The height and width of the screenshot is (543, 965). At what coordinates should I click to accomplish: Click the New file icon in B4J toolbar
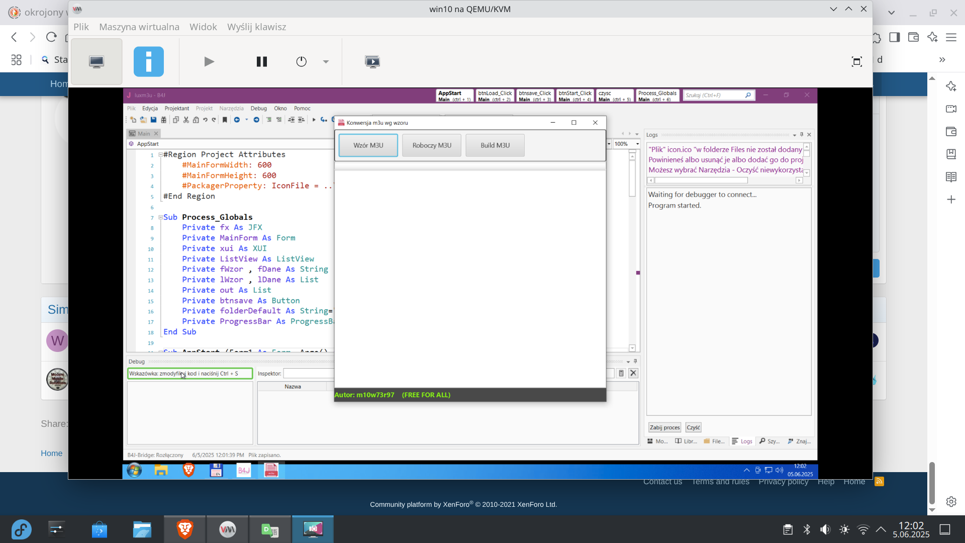point(133,120)
